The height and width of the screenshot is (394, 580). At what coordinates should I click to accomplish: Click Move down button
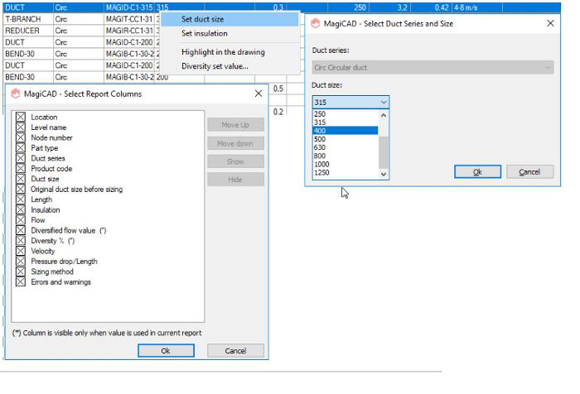click(235, 143)
